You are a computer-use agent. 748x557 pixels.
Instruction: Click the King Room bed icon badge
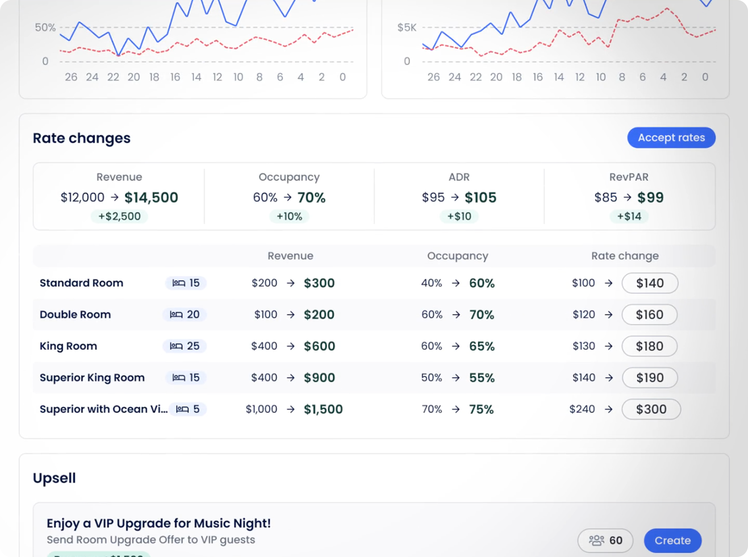[184, 346]
